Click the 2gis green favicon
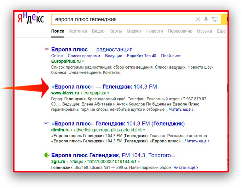The image size is (242, 188). 47,155
